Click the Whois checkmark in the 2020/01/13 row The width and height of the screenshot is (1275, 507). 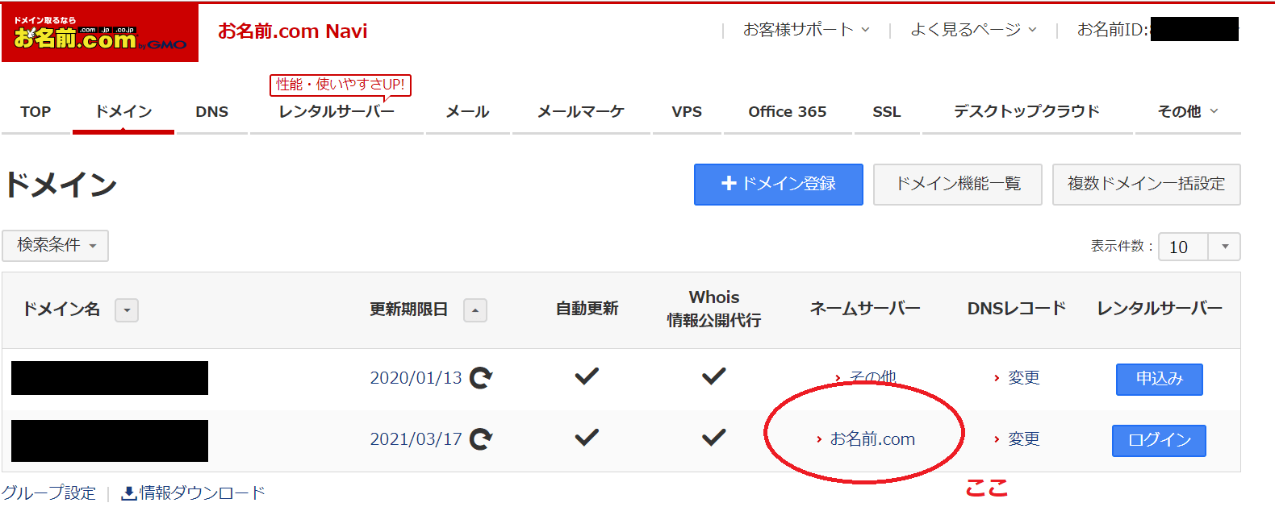(x=713, y=376)
